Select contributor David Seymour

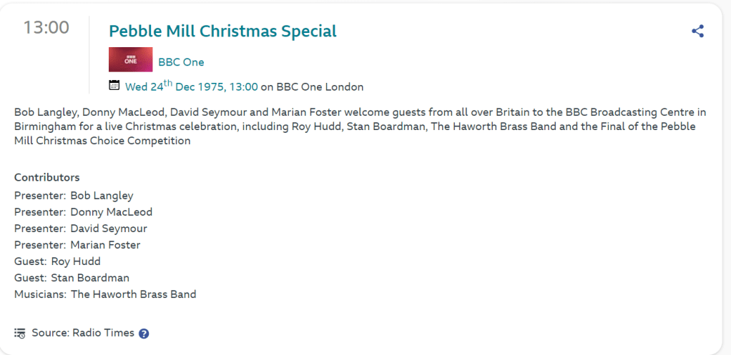109,229
